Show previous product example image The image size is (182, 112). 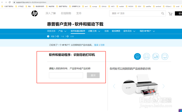click(x=114, y=86)
